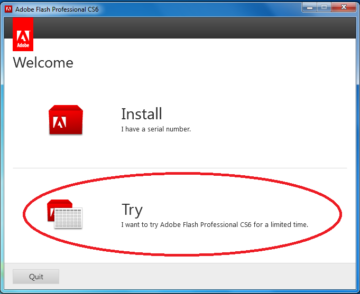Click the Adobe logo badge in header
The height and width of the screenshot is (294, 360).
coord(23,34)
